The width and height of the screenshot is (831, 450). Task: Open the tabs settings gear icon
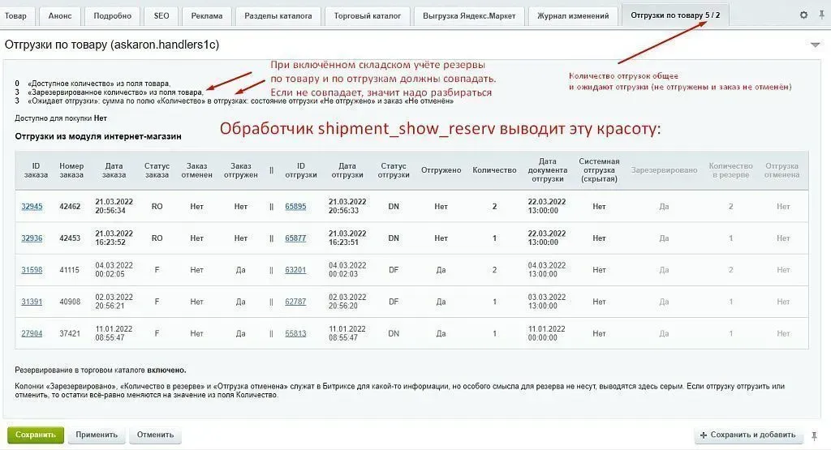pos(803,15)
